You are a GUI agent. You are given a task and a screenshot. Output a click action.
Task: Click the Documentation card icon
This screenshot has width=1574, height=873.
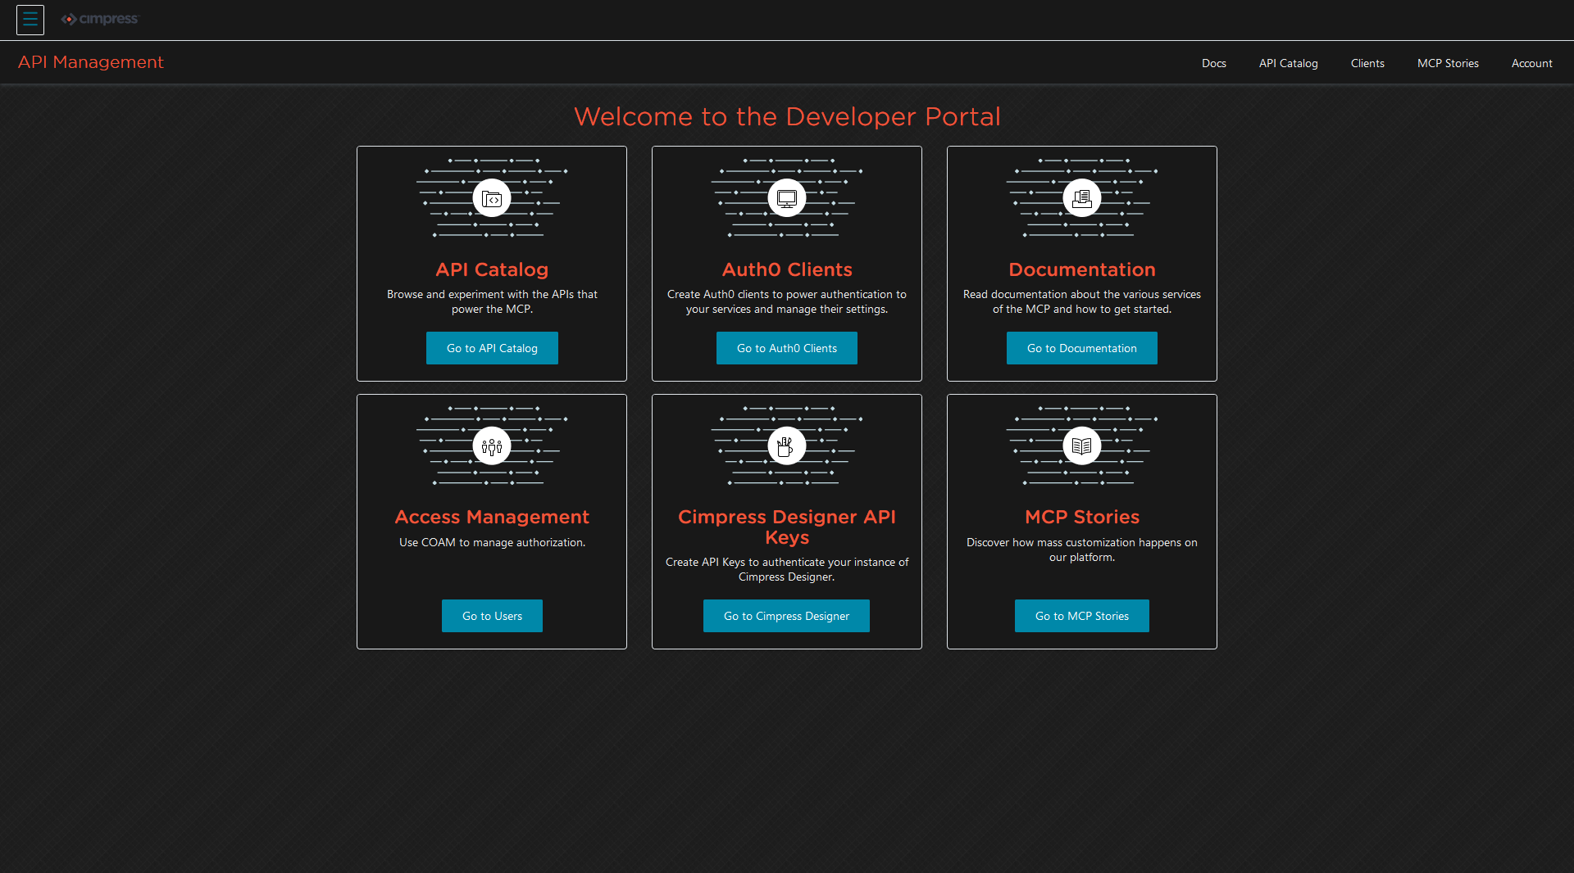coord(1082,198)
